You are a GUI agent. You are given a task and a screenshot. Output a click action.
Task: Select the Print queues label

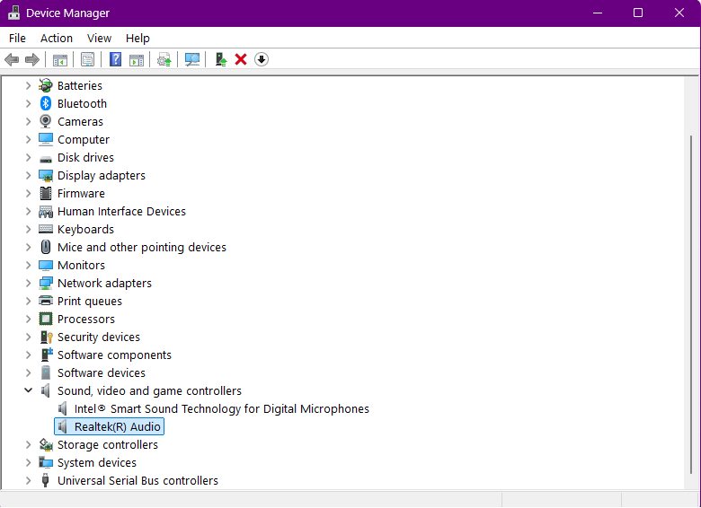[89, 302]
